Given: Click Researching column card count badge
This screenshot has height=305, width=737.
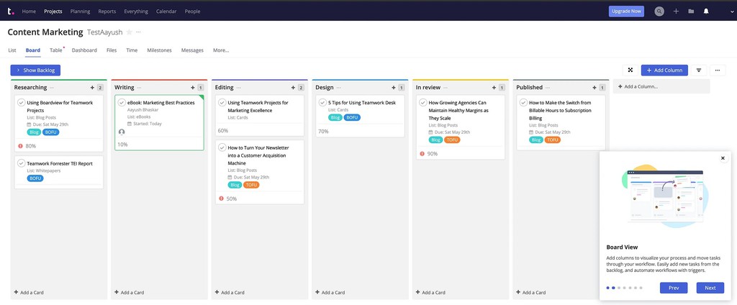Looking at the screenshot, I should [99, 88].
